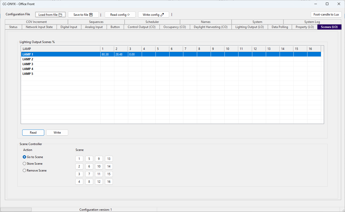The height and width of the screenshot is (212, 345).
Task: Switch to the Status tab
Action: pos(13,27)
